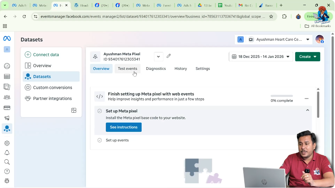Click the business A badge in sidebar
The height and width of the screenshot is (188, 335).
(x=7, y=49)
